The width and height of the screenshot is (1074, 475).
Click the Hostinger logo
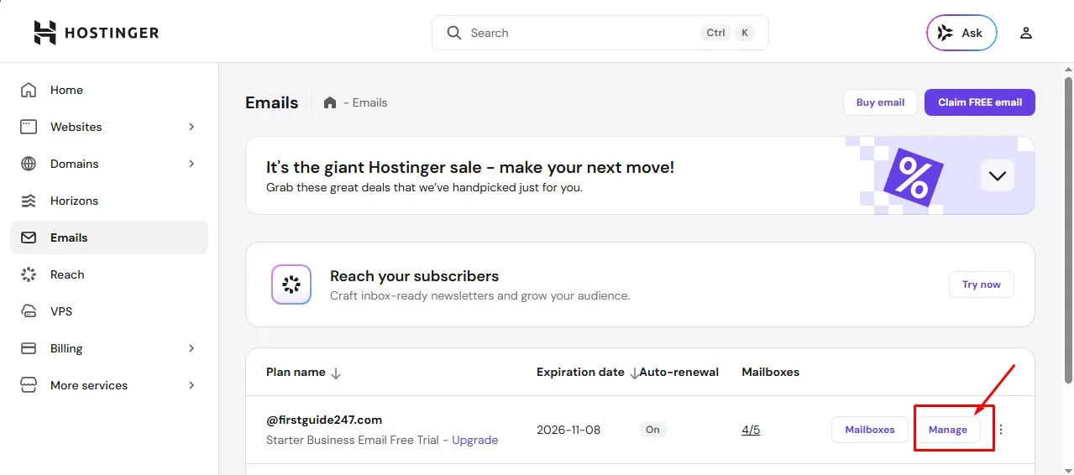[x=97, y=33]
